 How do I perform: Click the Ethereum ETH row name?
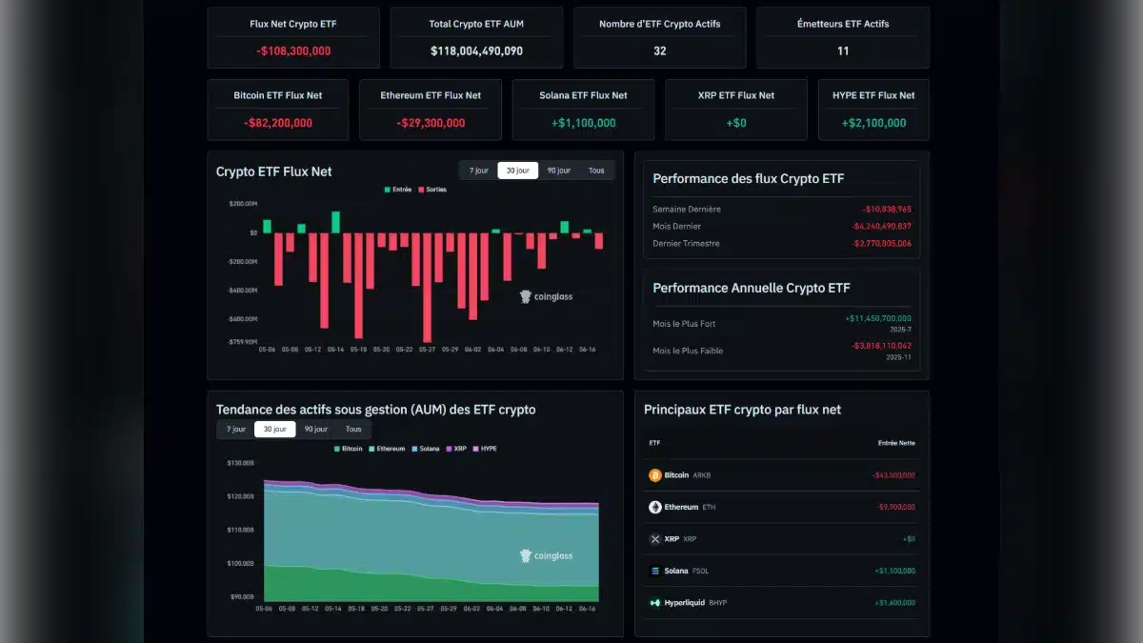(x=691, y=507)
